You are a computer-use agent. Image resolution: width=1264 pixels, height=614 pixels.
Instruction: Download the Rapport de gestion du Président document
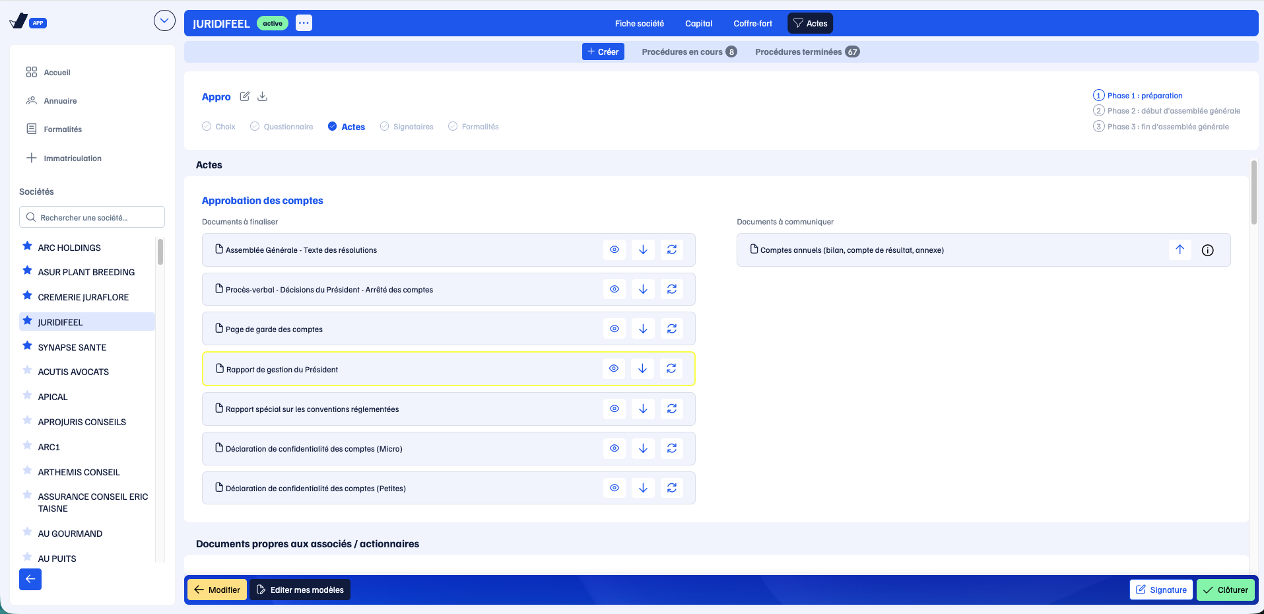pyautogui.click(x=642, y=368)
